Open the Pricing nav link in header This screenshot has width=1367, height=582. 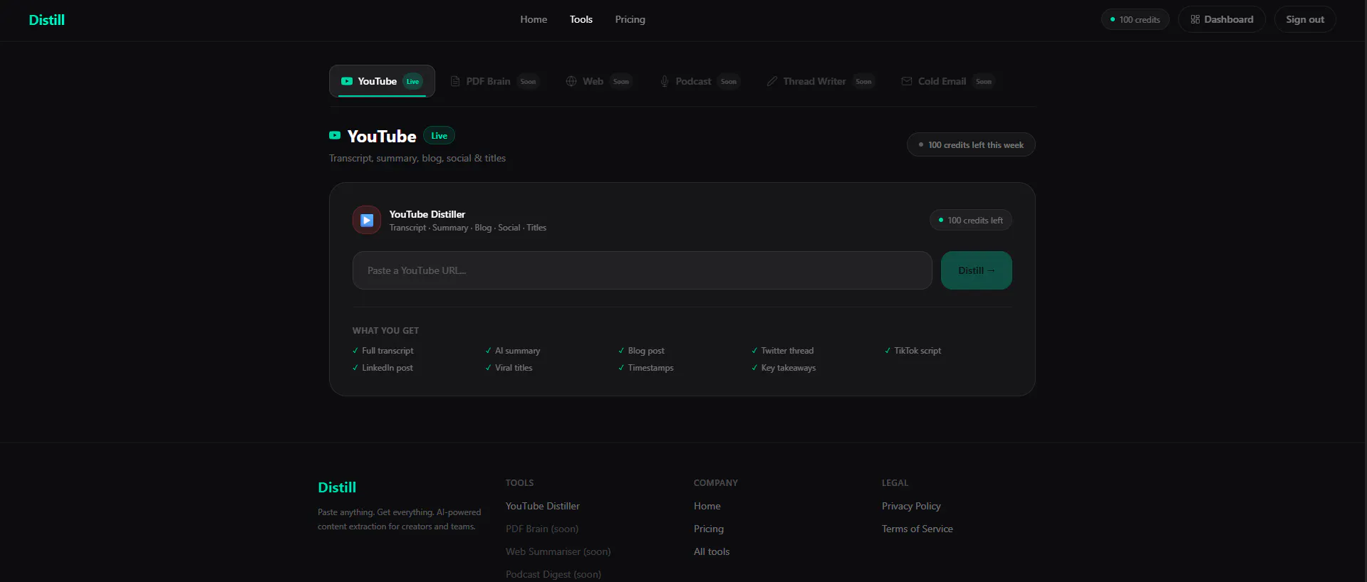point(630,19)
